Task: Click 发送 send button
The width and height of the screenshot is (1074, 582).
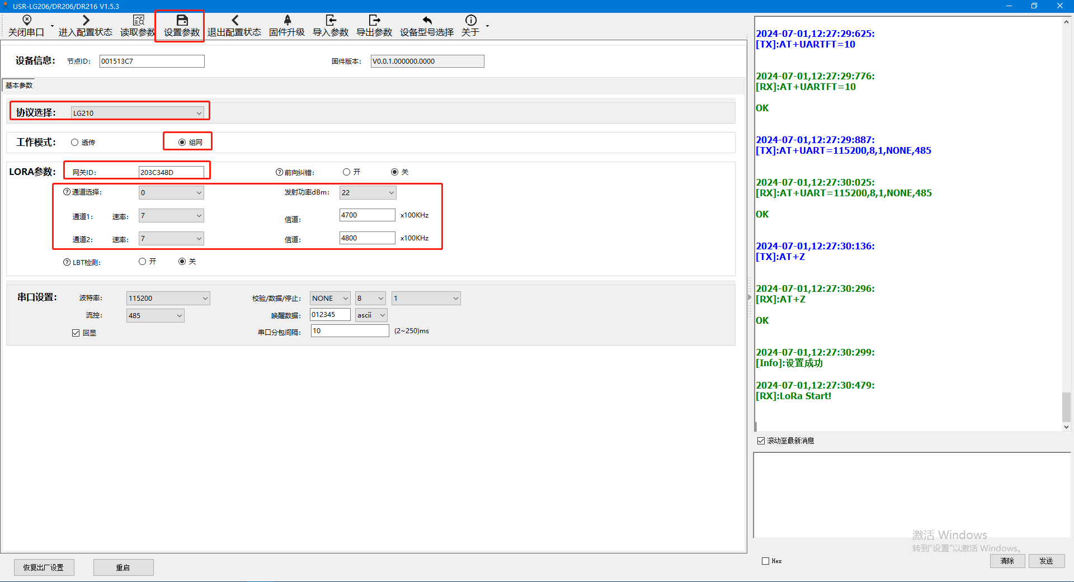Action: coord(1047,561)
